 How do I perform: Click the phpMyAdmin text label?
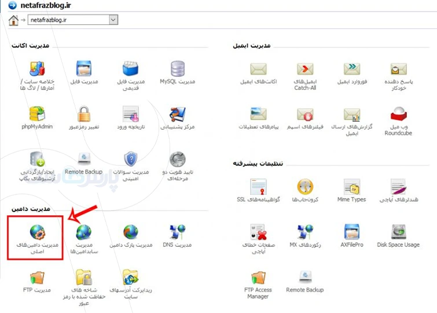[x=37, y=127]
